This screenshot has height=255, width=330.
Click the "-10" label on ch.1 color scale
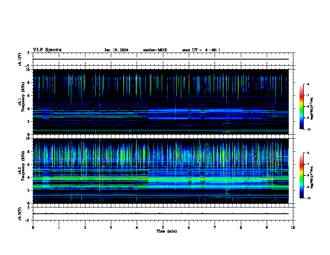[308, 130]
